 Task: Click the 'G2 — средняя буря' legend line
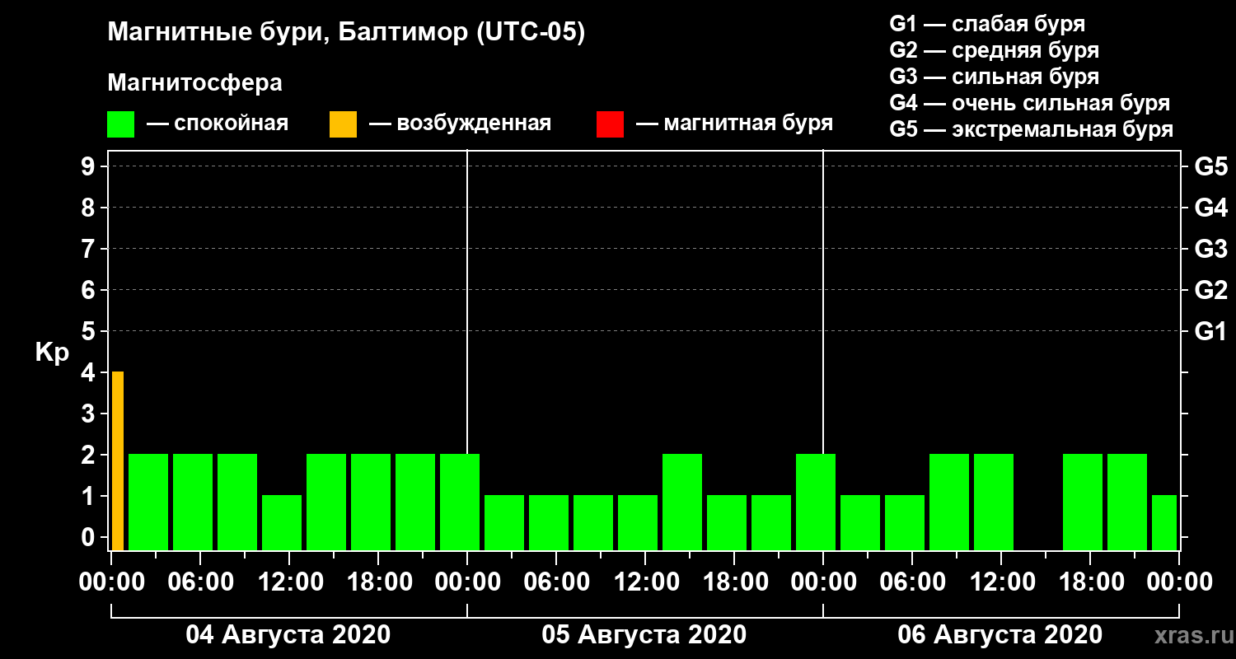click(994, 50)
